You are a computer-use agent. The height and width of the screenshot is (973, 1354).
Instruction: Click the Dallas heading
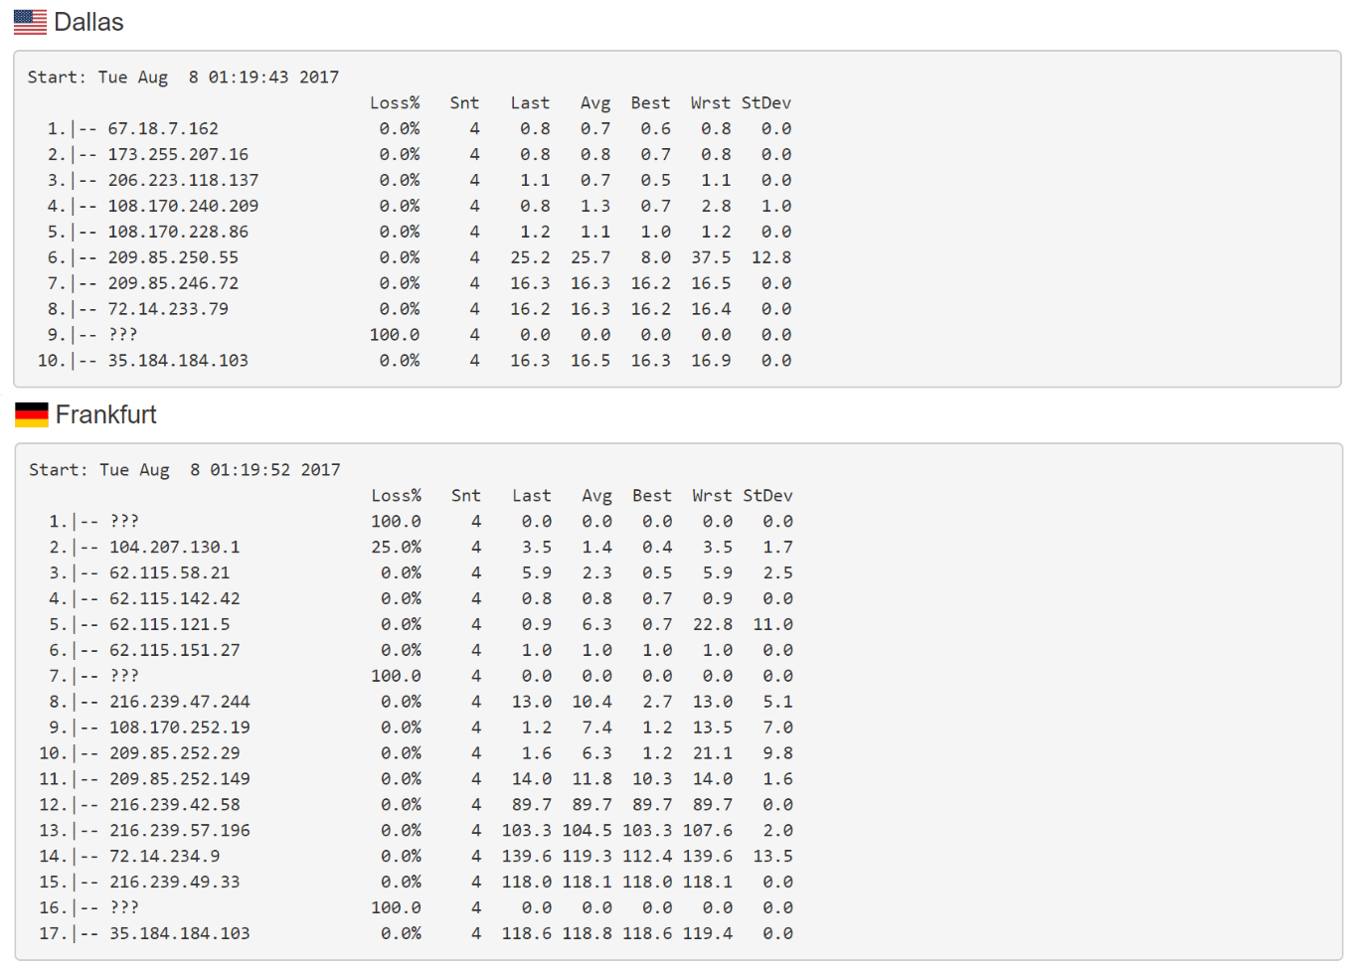(88, 22)
